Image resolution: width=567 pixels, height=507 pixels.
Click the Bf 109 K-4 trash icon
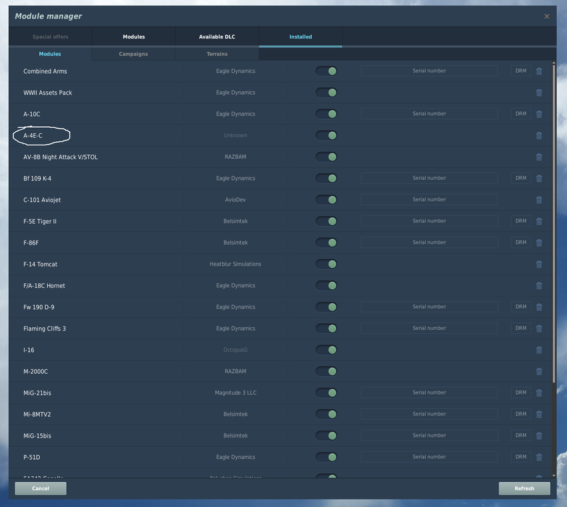(x=539, y=178)
